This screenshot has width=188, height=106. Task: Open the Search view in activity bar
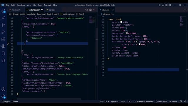coord(3,18)
